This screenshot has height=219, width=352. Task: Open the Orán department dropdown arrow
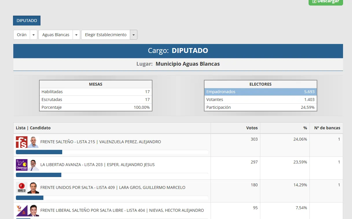click(x=34, y=35)
